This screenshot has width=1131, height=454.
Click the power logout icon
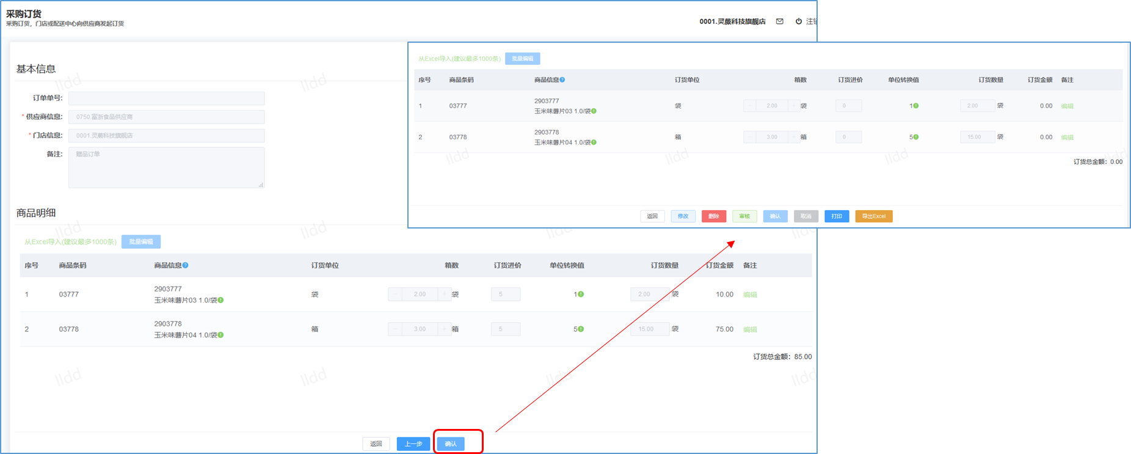pos(798,21)
